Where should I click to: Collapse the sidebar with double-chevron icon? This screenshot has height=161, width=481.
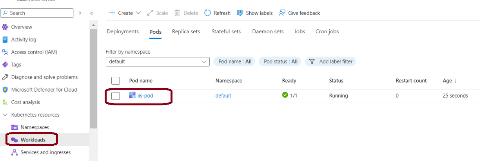[x=92, y=13]
